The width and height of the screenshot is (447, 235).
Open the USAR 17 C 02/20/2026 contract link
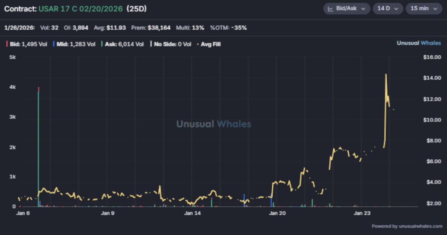[x=80, y=9]
